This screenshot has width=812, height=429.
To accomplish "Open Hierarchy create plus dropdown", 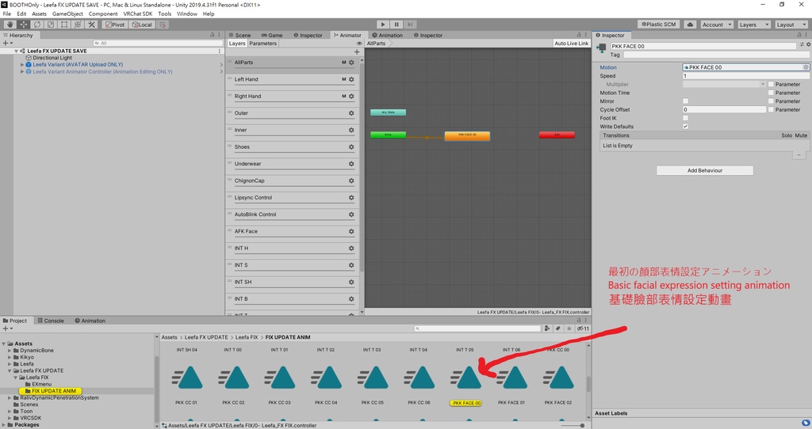I will pos(7,44).
